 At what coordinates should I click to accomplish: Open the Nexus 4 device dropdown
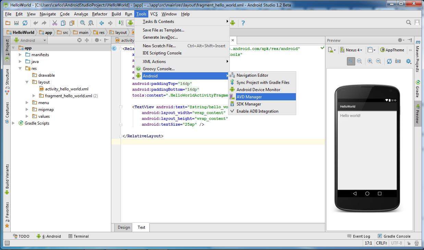351,50
